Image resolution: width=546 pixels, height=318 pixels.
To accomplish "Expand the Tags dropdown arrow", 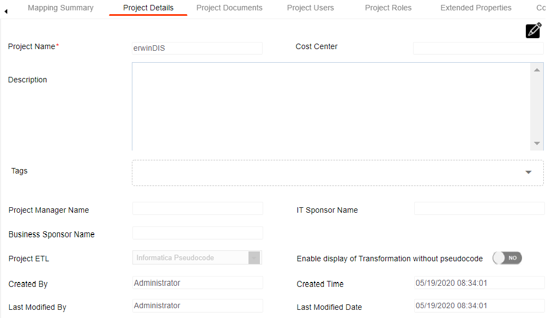I will 528,172.
